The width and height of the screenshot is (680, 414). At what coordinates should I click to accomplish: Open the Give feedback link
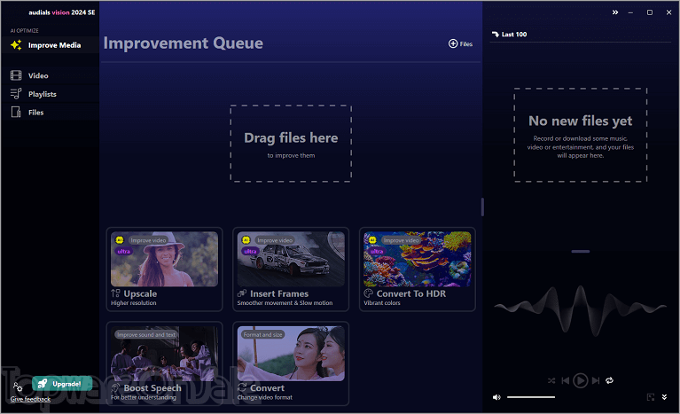click(x=30, y=399)
